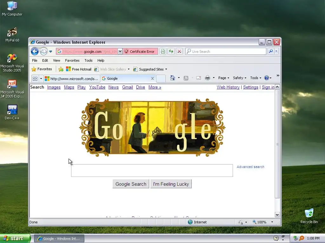Select the Recycle Bin desktop icon
The width and height of the screenshot is (325, 243).
(x=309, y=216)
